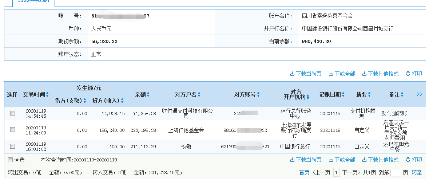
Task: Click bottom 打印 link
Action: [x=417, y=160]
